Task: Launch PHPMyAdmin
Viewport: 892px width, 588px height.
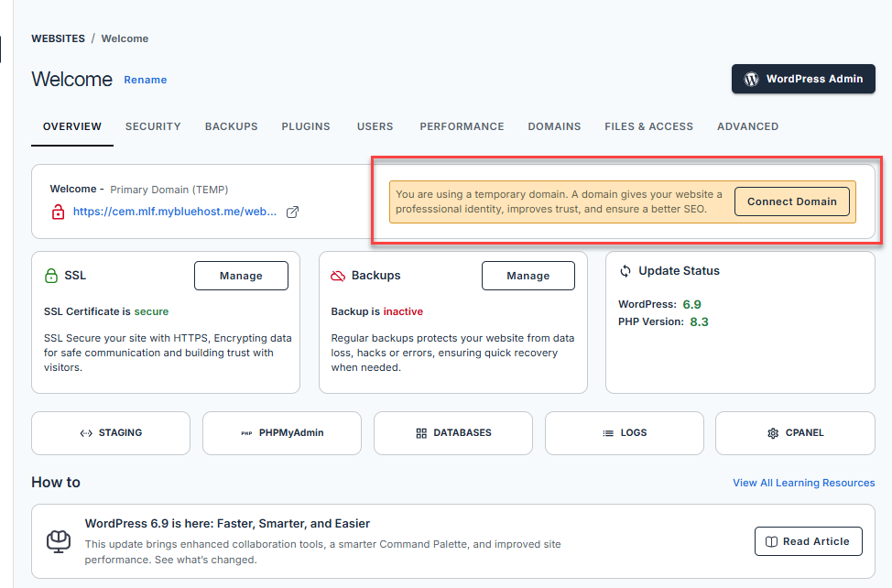Action: [282, 433]
